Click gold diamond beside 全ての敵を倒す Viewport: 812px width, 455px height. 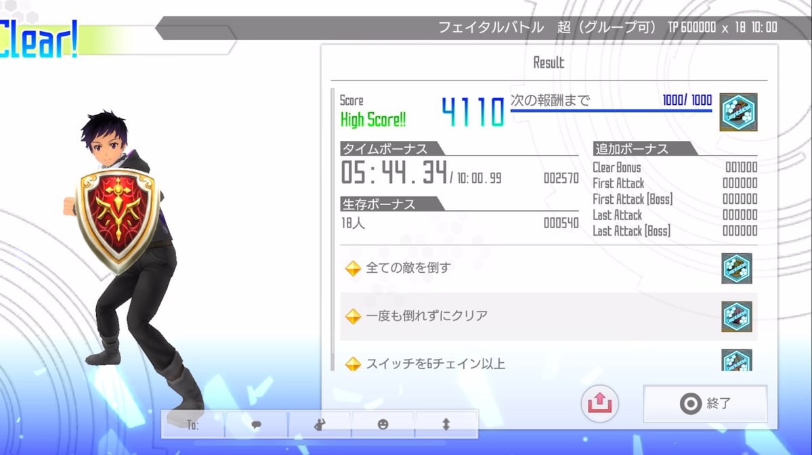point(354,268)
